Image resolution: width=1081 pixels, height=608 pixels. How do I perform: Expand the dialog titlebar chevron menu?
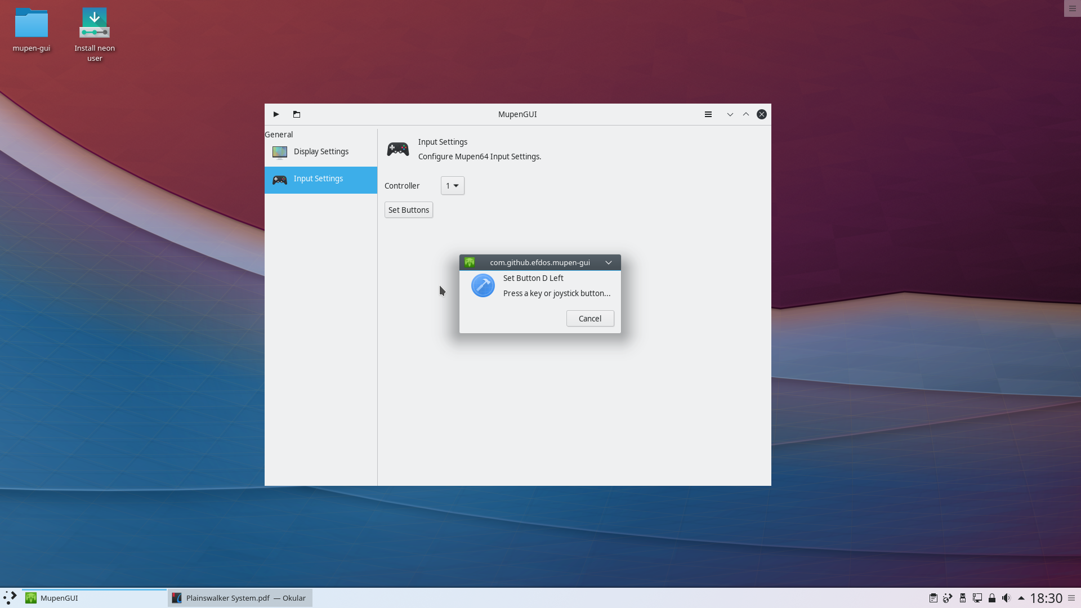pyautogui.click(x=609, y=263)
